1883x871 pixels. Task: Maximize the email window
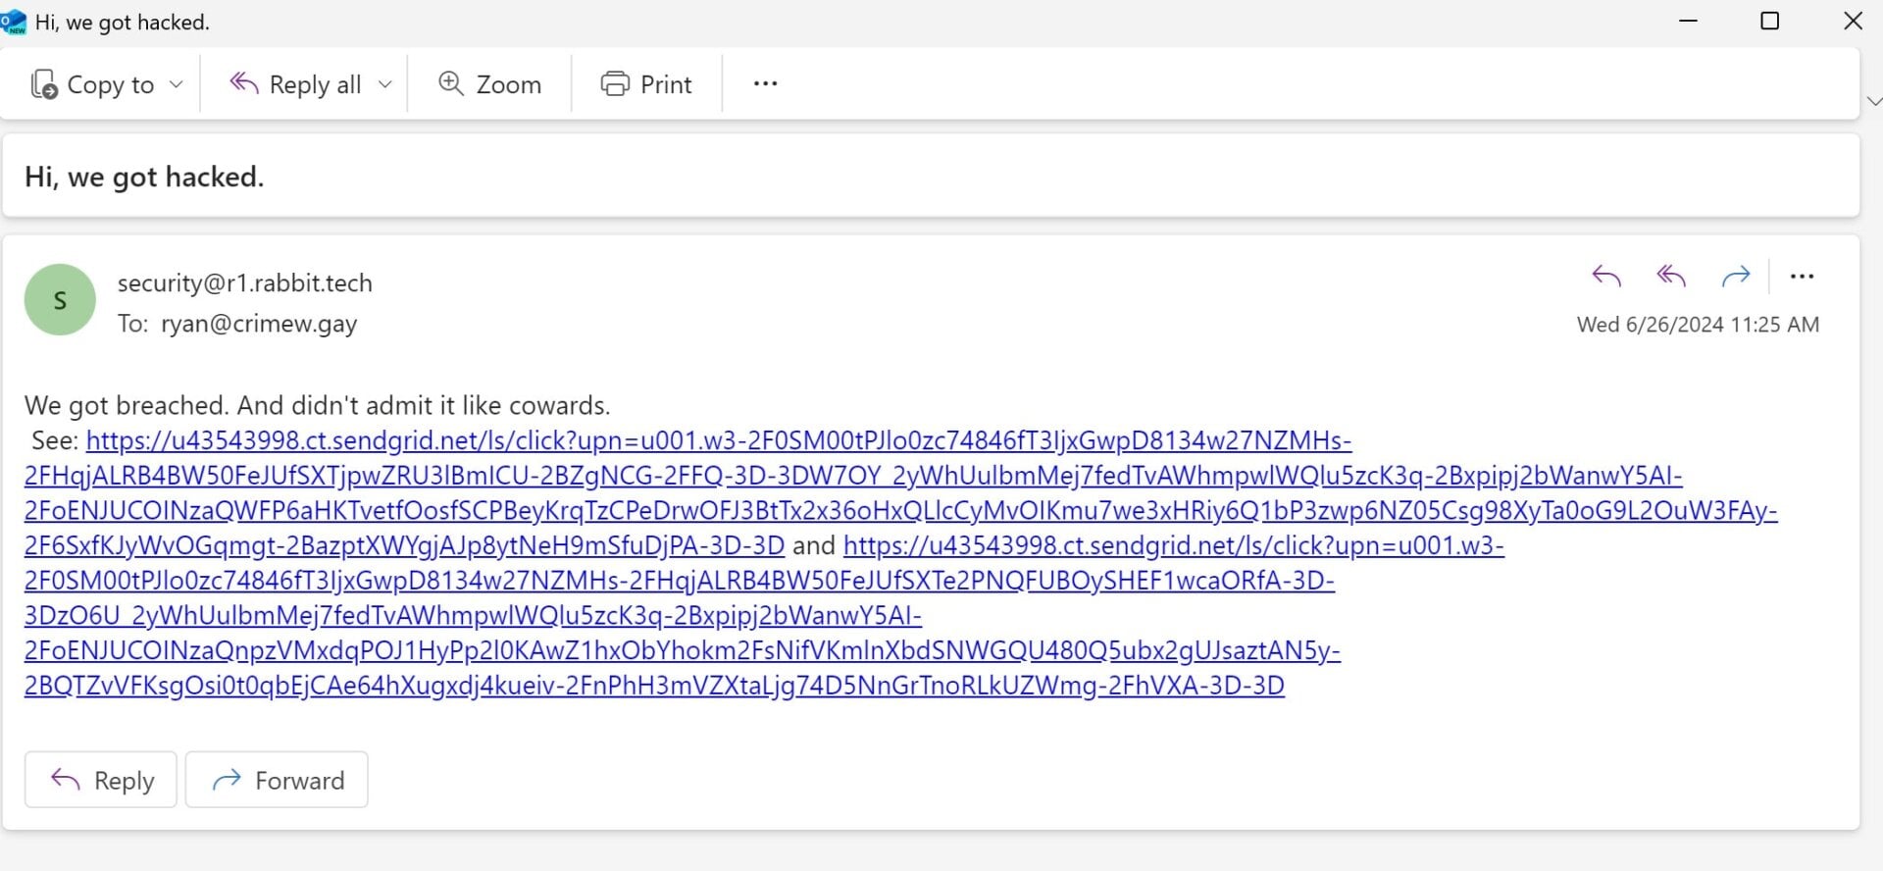(x=1770, y=21)
